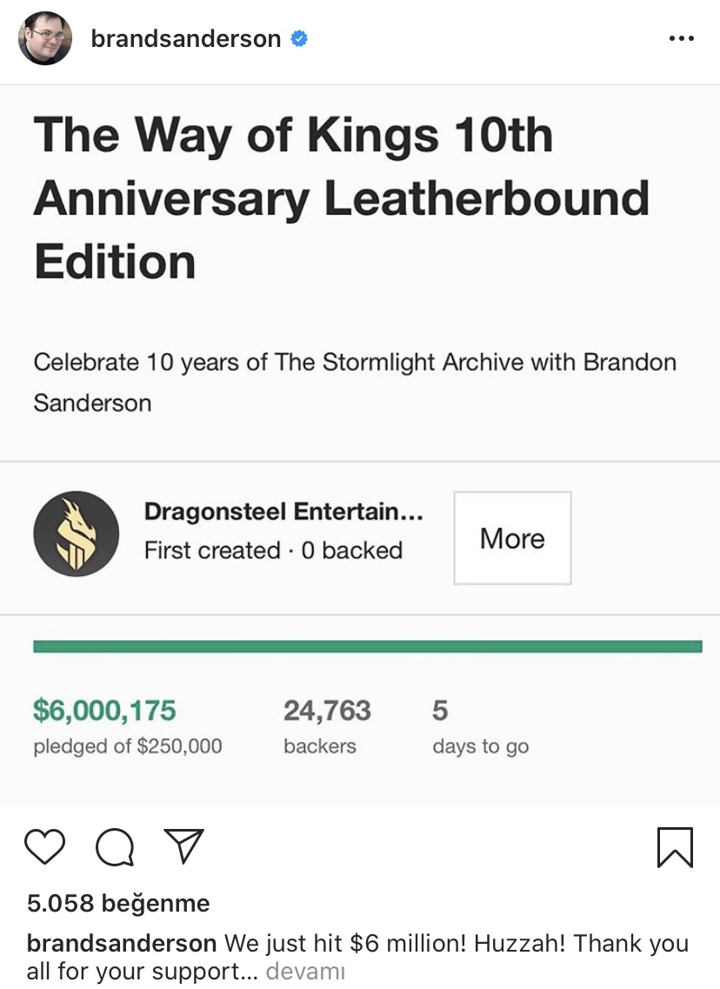Tap the Dragonsteel dragon logo
Screen dimensions: 720x989
tap(76, 534)
